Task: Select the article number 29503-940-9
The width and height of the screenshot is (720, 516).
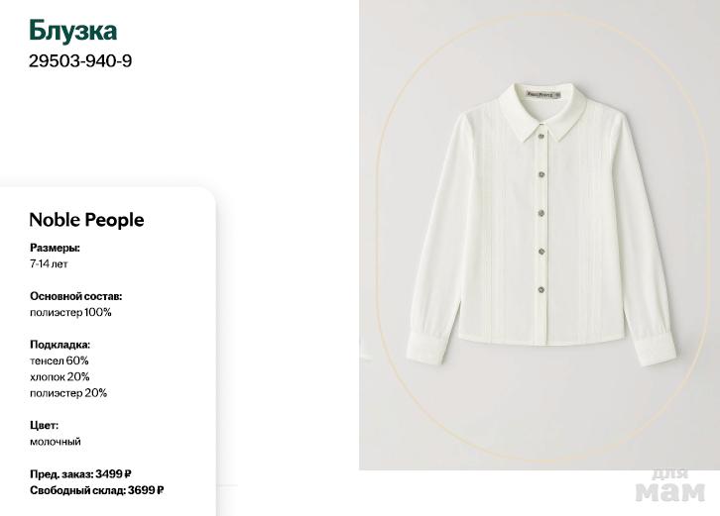Action: (x=80, y=60)
